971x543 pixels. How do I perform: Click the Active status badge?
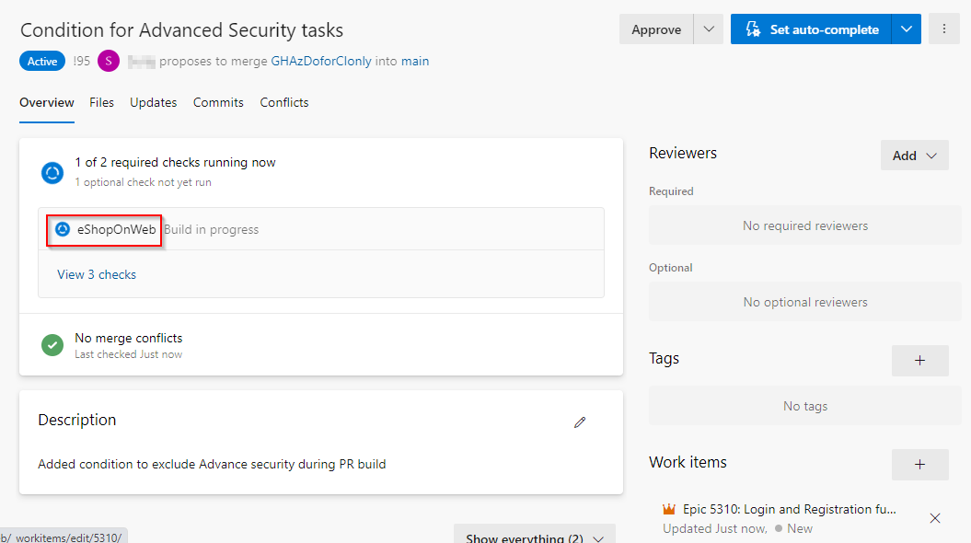(x=42, y=61)
